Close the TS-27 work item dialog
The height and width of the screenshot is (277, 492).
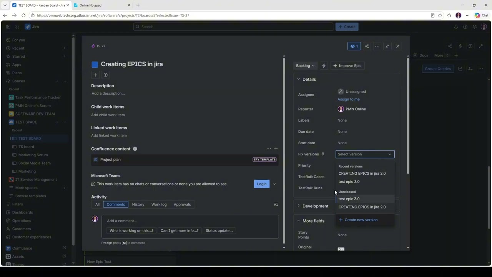[x=398, y=46]
